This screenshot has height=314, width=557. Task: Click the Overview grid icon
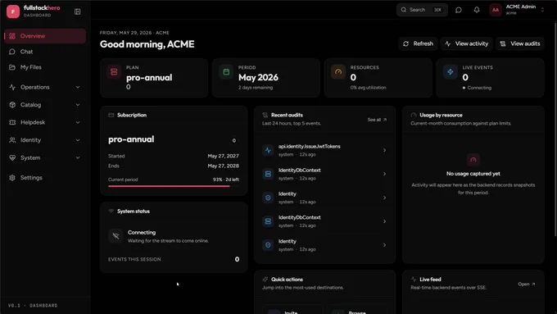12,36
